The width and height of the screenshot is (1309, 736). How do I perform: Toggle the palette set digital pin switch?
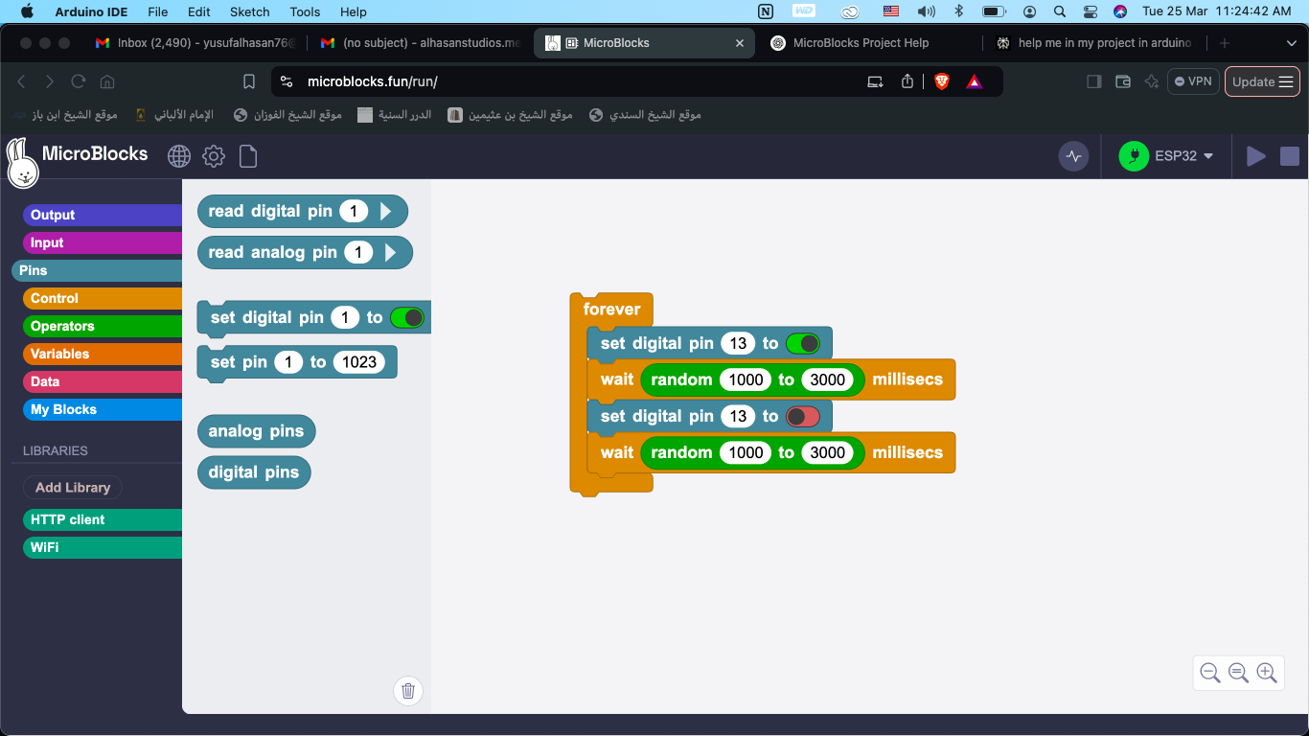tap(407, 317)
